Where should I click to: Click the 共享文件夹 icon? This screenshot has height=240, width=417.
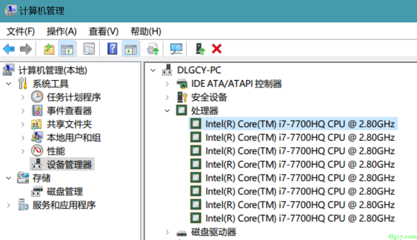[36, 124]
